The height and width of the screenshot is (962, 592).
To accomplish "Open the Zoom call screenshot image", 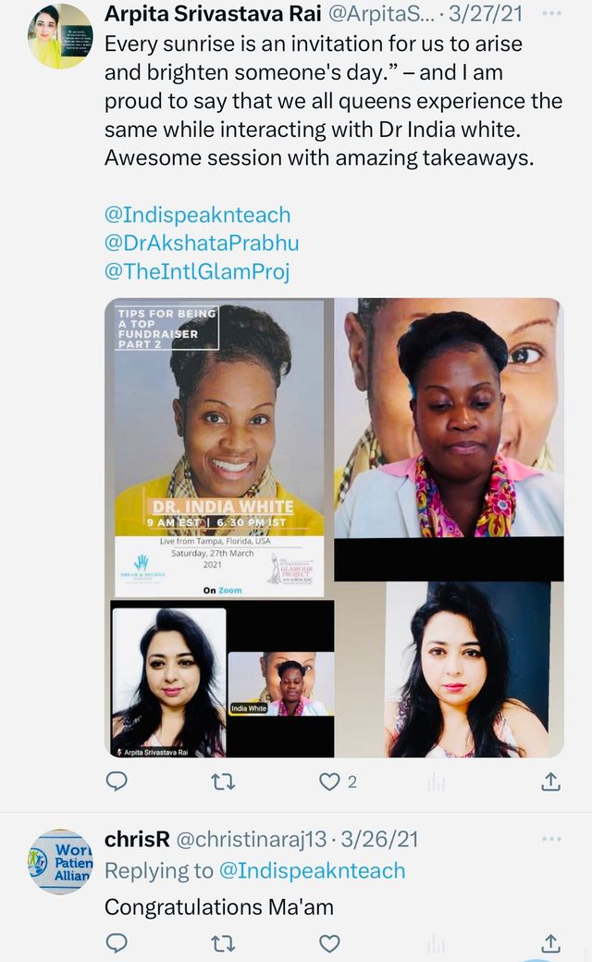I will coord(222,679).
